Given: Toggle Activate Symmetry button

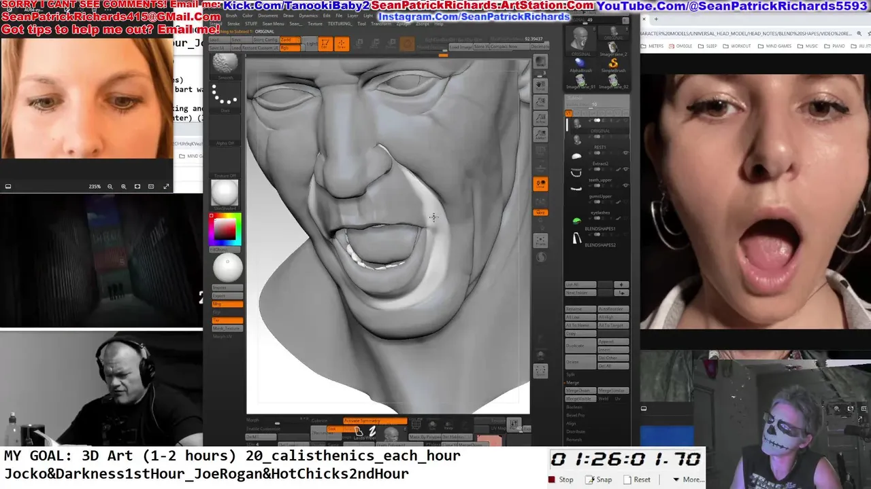Looking at the screenshot, I should click(375, 421).
